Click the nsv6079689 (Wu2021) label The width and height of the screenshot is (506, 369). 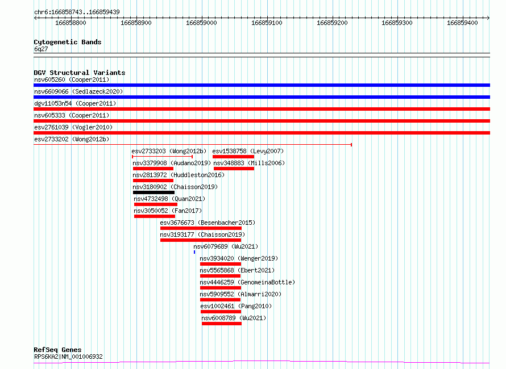tap(226, 246)
